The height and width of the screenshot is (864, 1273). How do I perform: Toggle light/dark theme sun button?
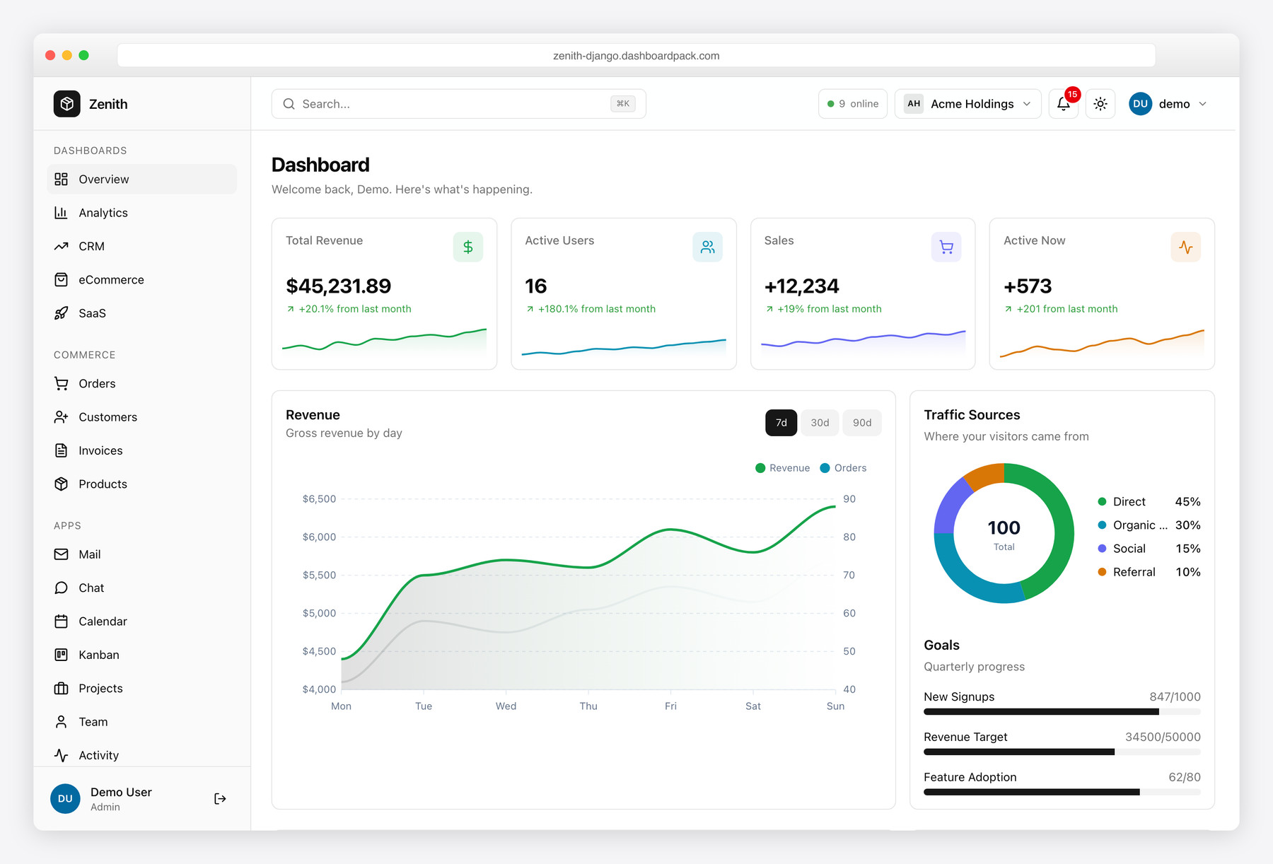[1100, 104]
